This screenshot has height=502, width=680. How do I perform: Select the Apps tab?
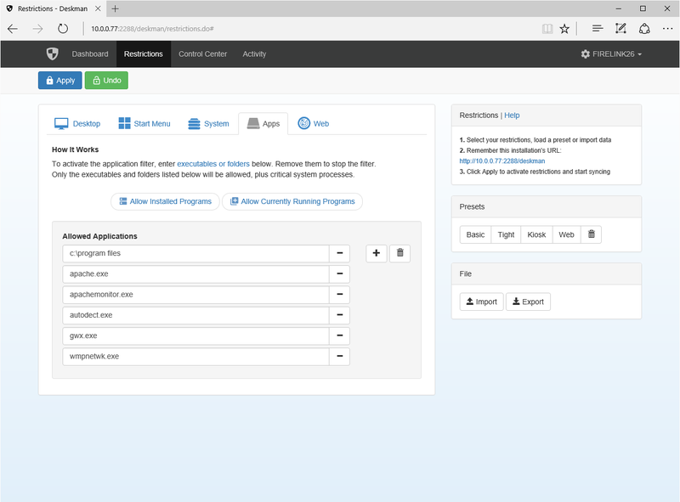[x=263, y=123]
